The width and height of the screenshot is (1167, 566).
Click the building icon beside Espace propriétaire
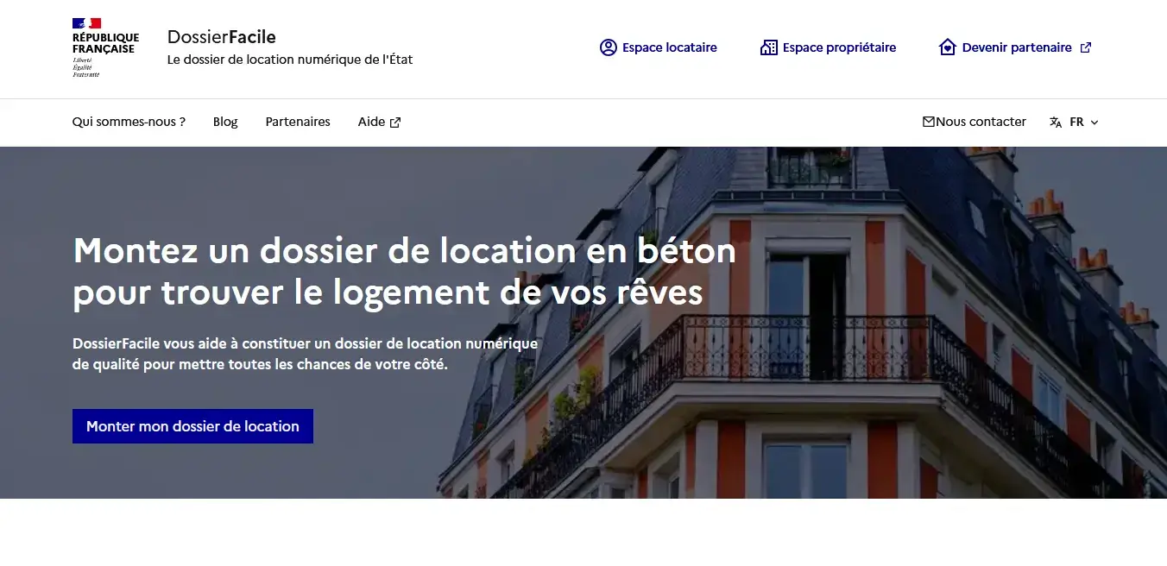click(768, 47)
